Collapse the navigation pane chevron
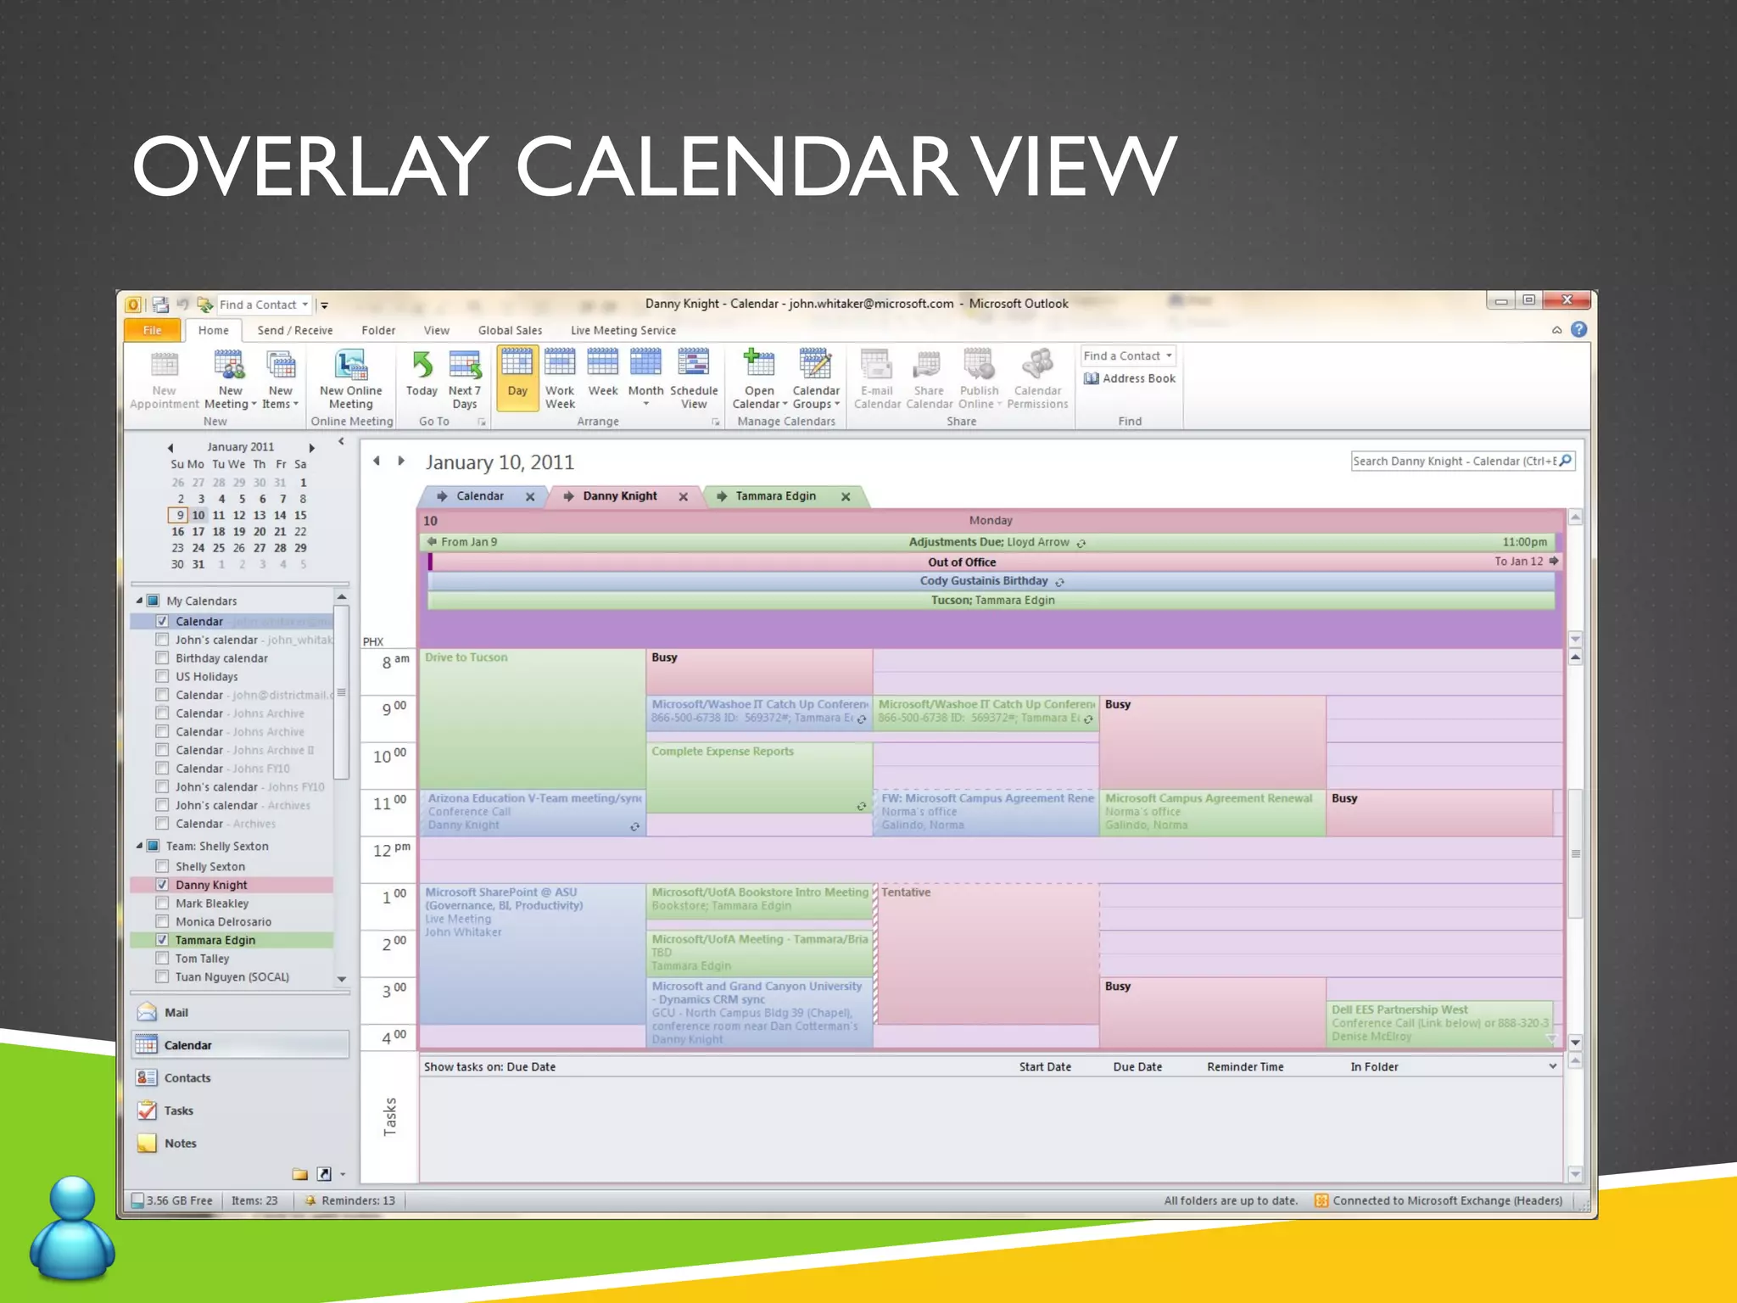 tap(341, 441)
